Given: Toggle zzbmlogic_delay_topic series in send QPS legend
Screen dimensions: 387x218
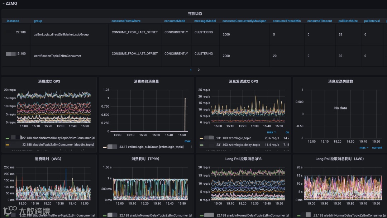Looking at the screenshot, I should click(x=238, y=144).
